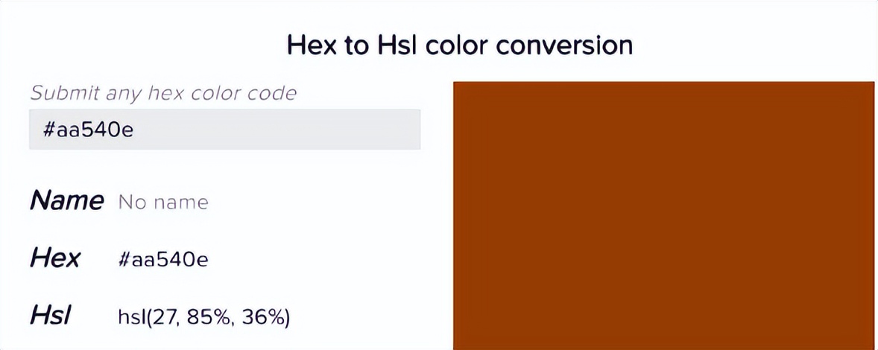Click the 85% saturation value in Hsl result
Viewport: 878px width, 350px height.
pos(209,317)
